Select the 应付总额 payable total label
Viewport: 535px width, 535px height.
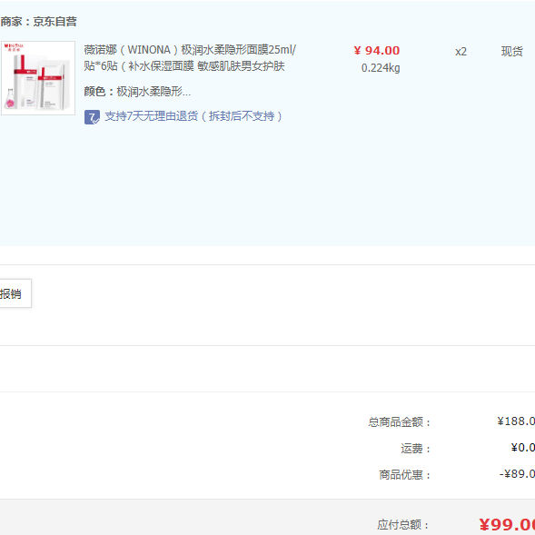pos(402,524)
